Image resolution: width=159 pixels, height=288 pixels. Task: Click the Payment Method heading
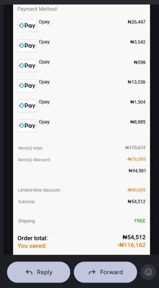point(38,9)
